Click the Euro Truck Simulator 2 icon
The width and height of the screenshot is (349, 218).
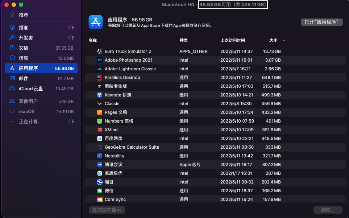click(100, 52)
